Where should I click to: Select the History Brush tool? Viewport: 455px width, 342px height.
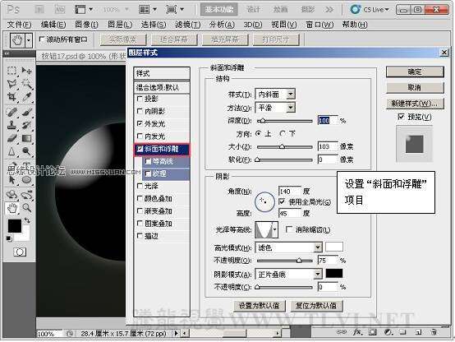(26, 125)
